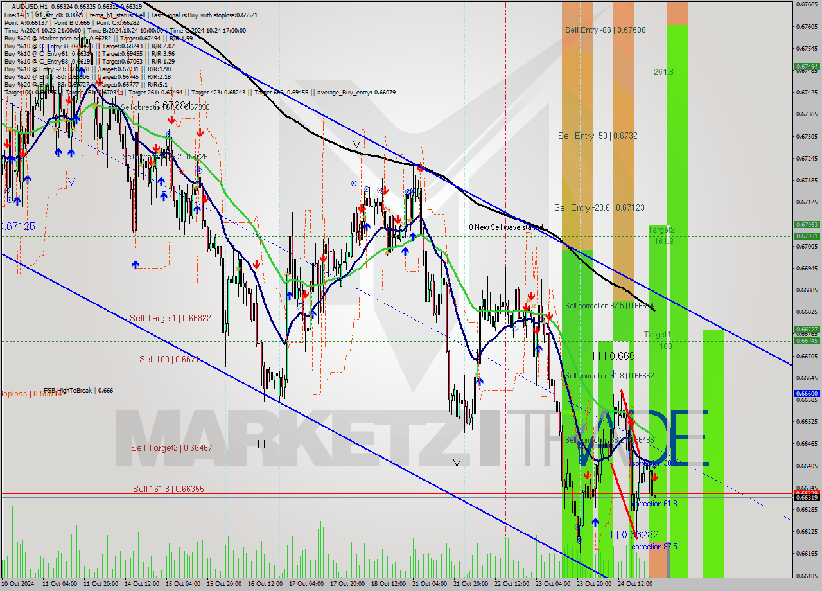Click the 0.66105 price scale tick
The height and width of the screenshot is (591, 822).
coord(807,576)
